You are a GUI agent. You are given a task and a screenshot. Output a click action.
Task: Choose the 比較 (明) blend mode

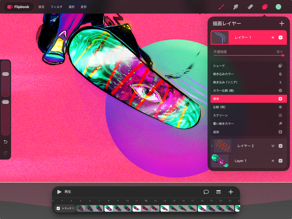[x=249, y=107]
